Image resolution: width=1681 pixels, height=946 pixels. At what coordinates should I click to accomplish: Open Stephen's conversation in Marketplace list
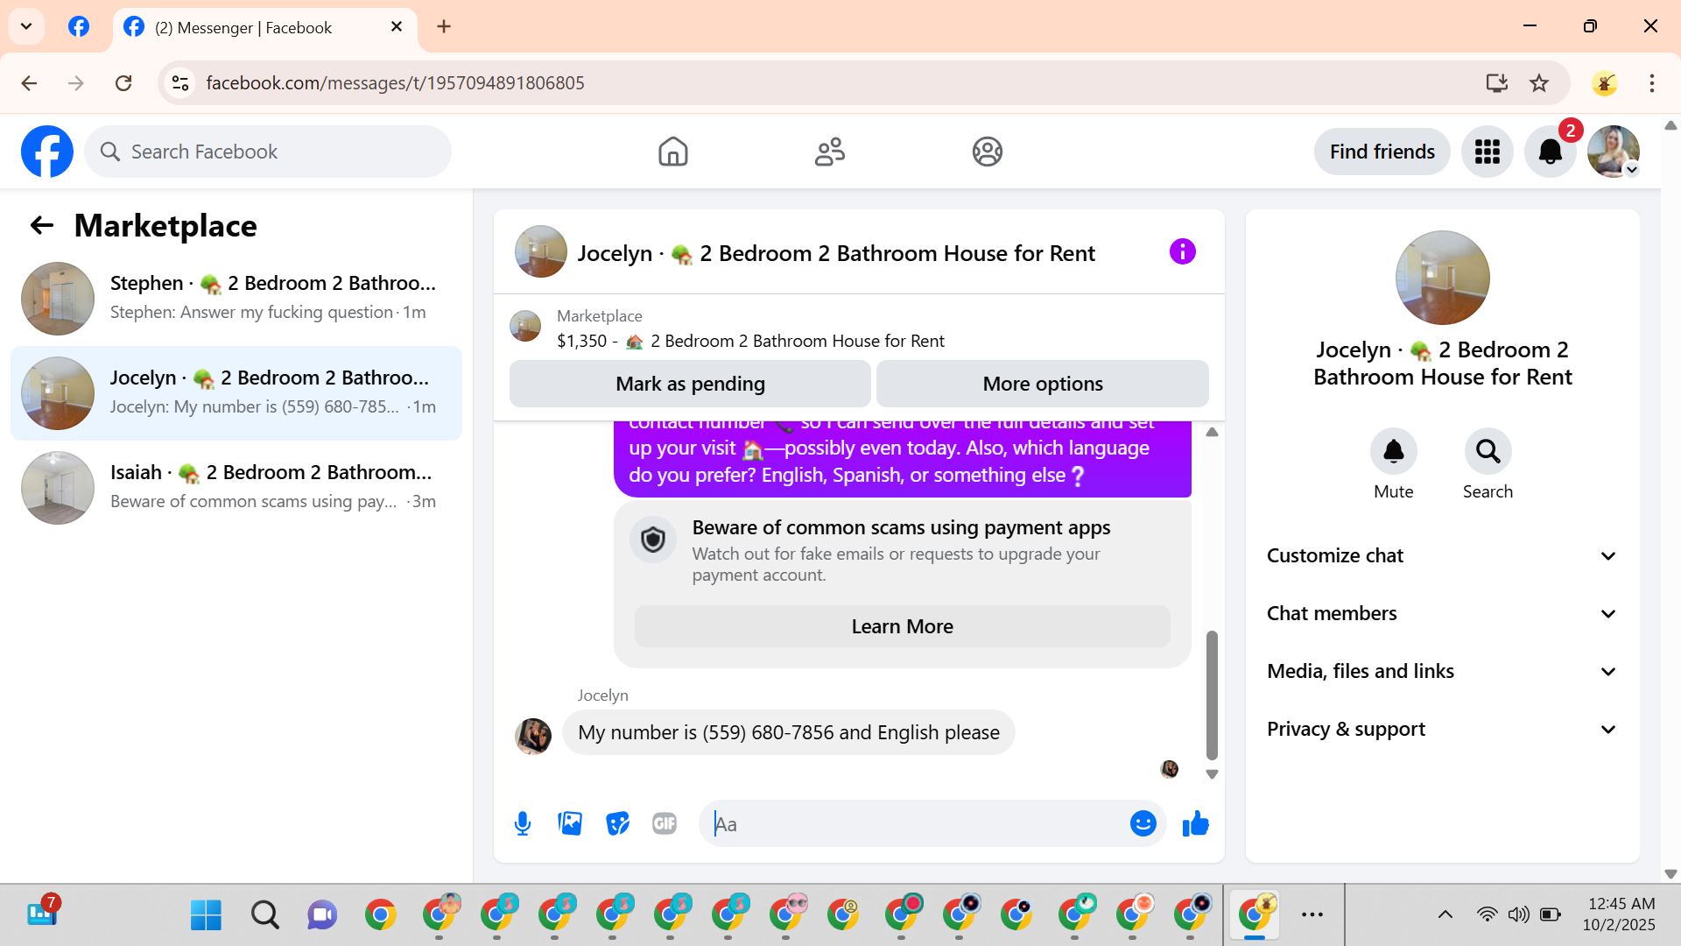[x=236, y=298]
